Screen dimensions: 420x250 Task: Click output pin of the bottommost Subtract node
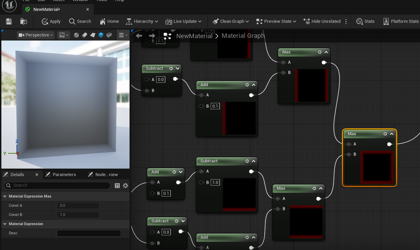pos(181,232)
